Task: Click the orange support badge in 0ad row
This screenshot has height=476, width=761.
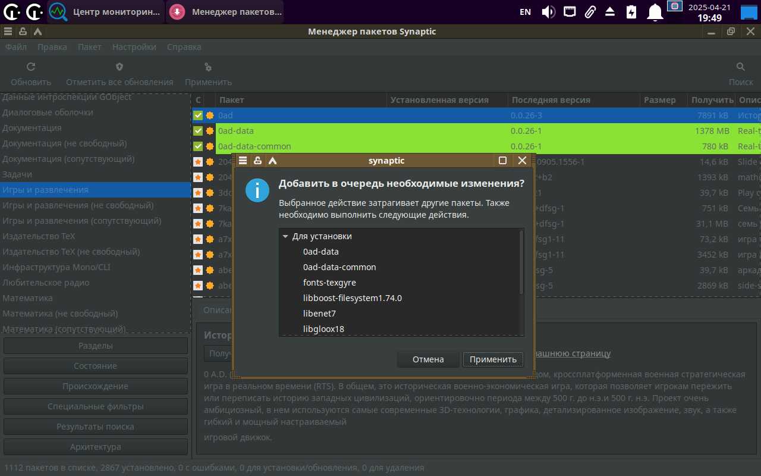Action: [x=209, y=115]
